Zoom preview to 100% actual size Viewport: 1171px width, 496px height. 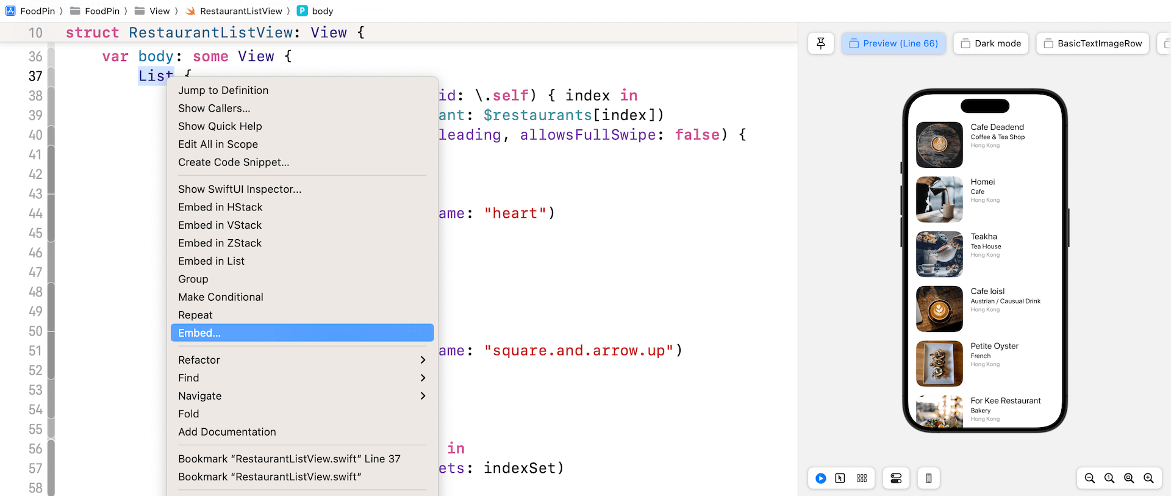pyautogui.click(x=1109, y=478)
